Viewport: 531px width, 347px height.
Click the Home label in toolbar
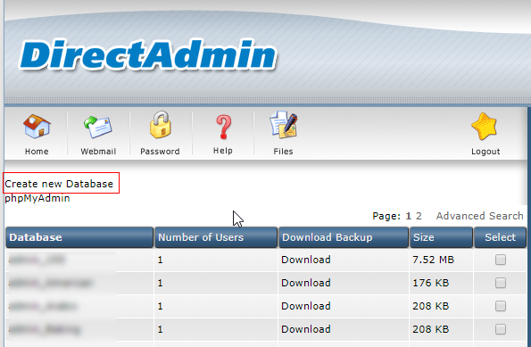click(x=37, y=152)
